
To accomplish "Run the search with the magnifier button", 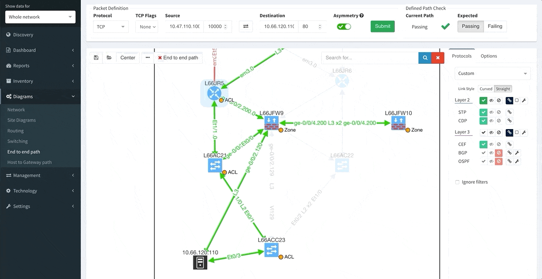I will [x=425, y=58].
